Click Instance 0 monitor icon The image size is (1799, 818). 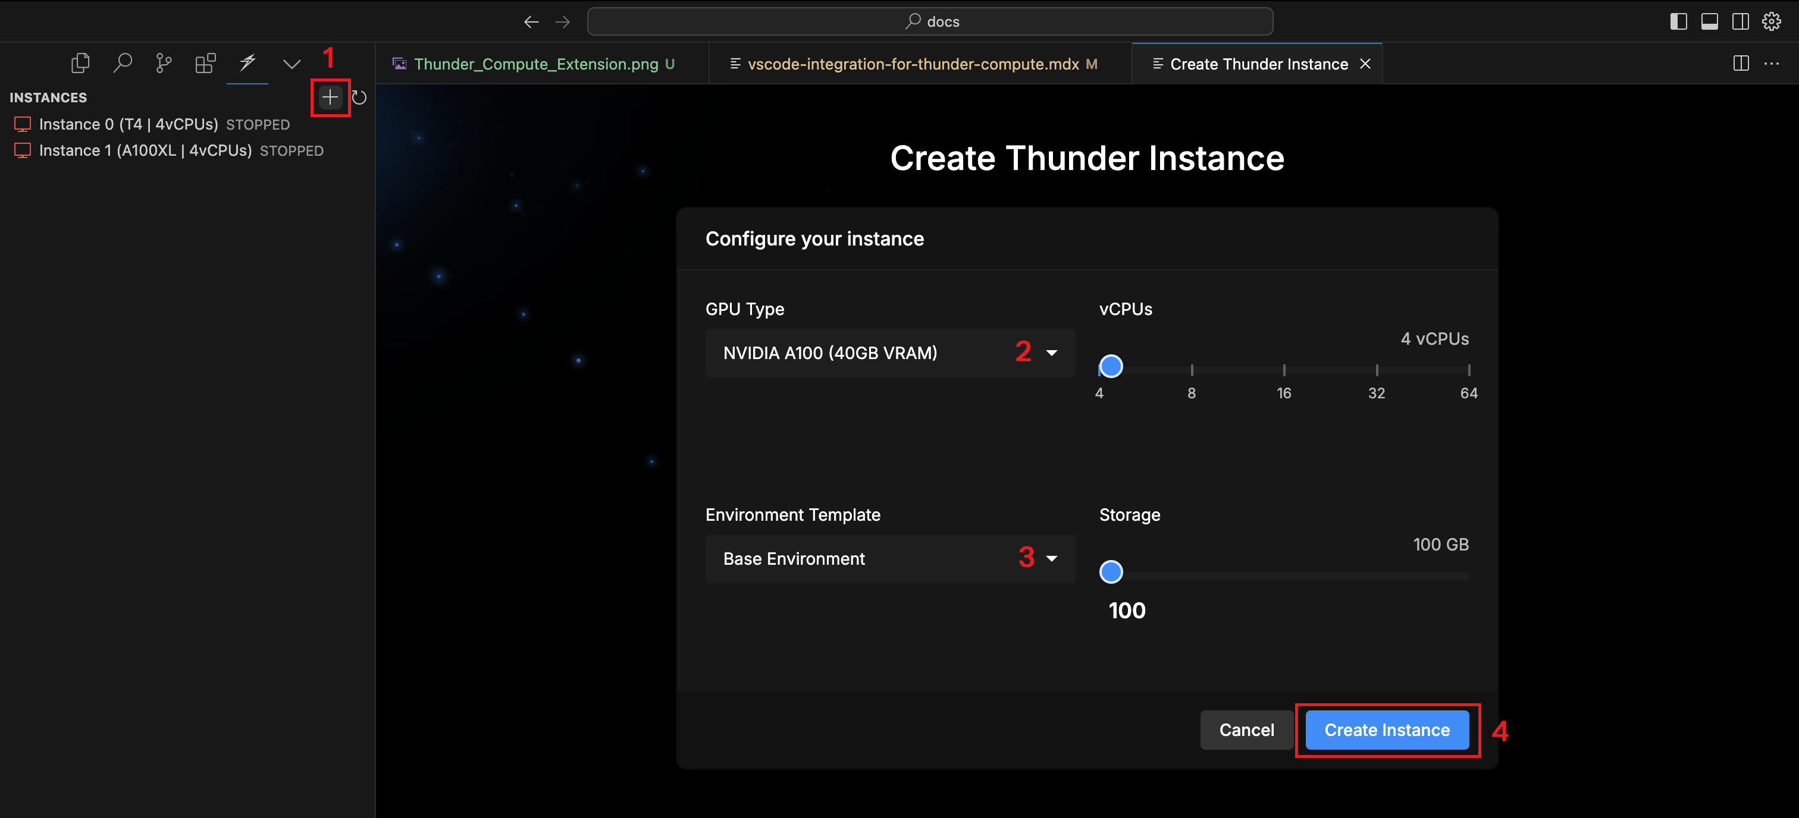(23, 124)
